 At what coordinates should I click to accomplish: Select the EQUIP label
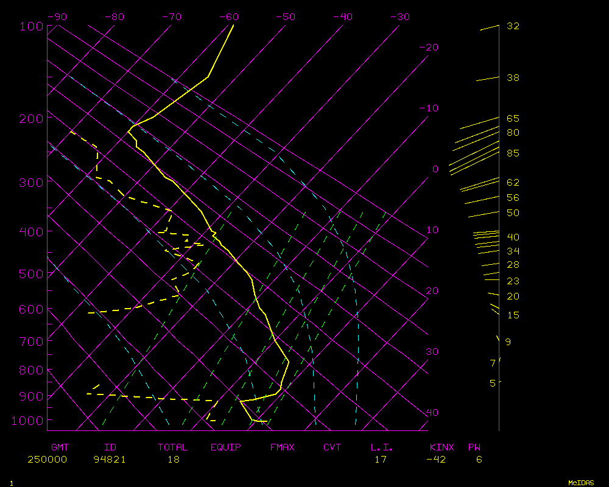(x=225, y=447)
